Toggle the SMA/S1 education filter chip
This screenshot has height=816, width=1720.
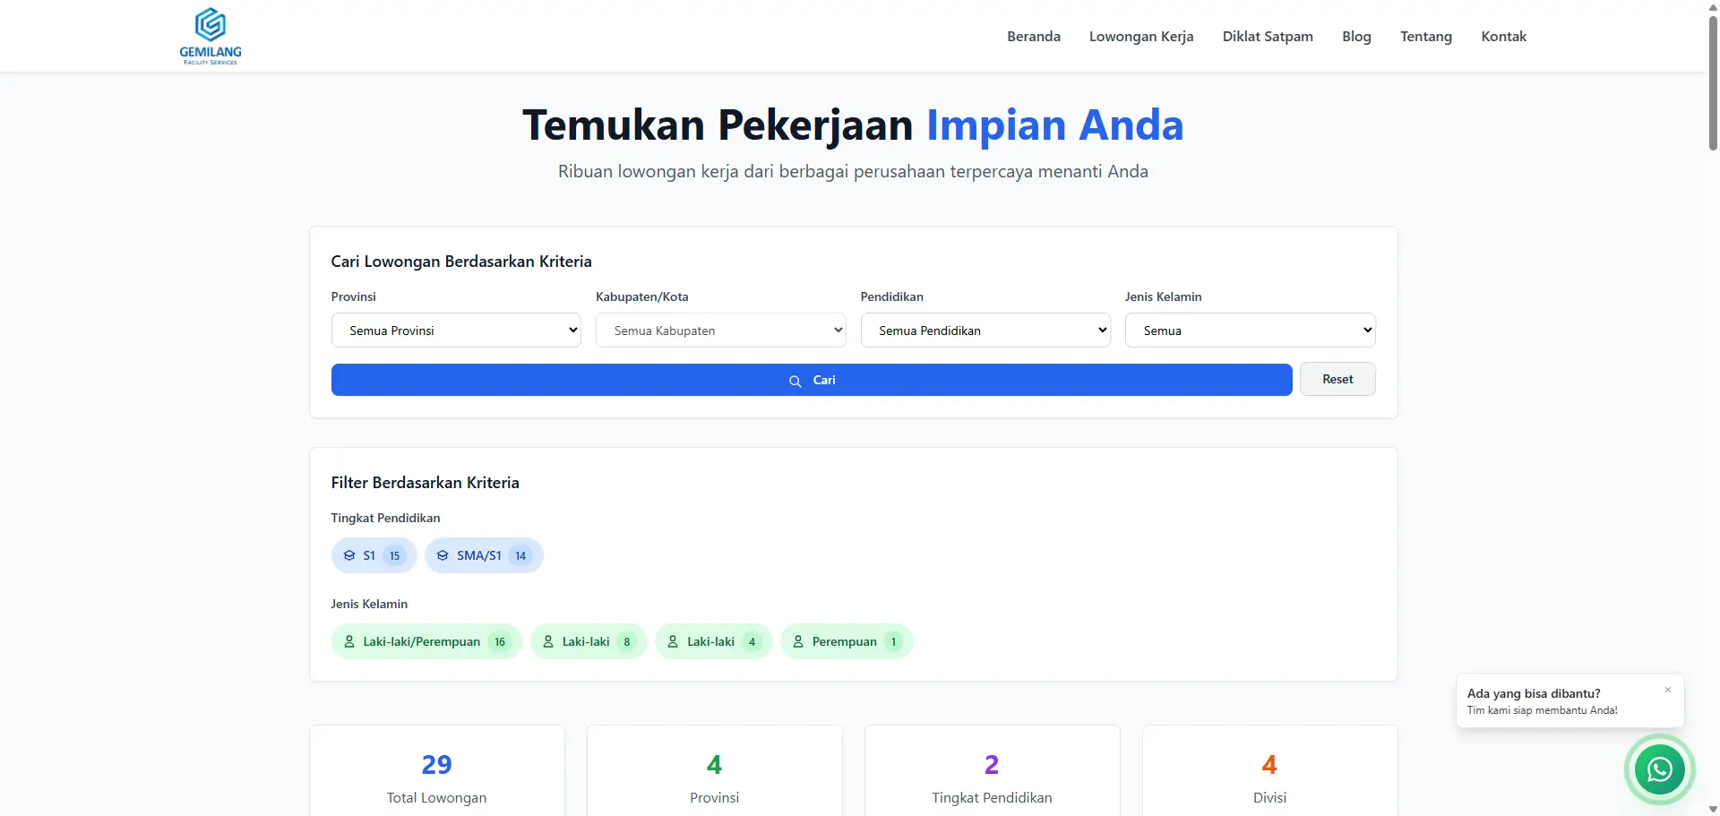click(483, 554)
